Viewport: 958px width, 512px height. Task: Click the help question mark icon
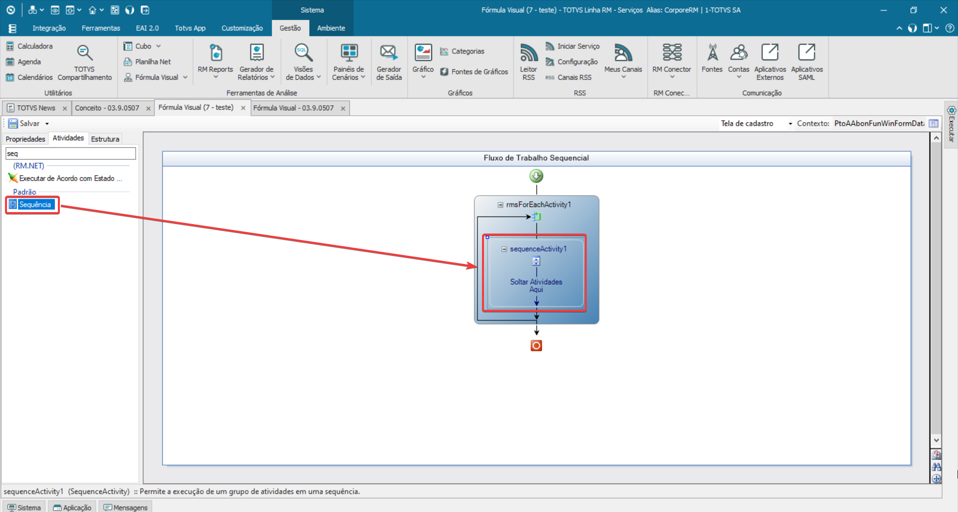click(x=950, y=28)
